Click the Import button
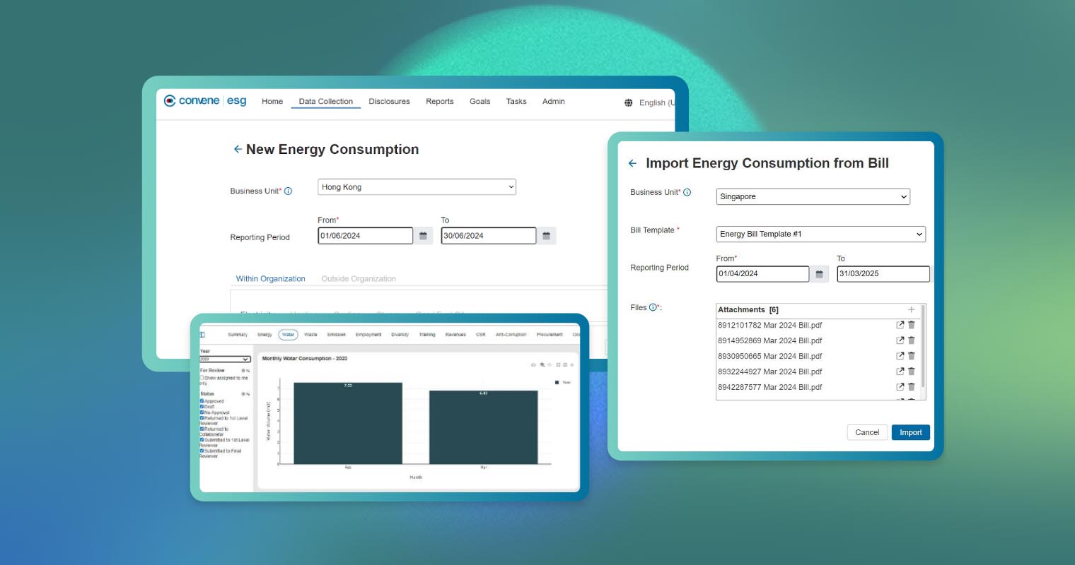1075x565 pixels. click(911, 432)
